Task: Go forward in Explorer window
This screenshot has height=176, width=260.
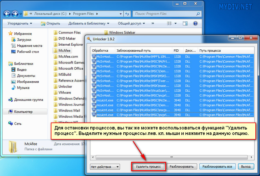Action: point(15,14)
